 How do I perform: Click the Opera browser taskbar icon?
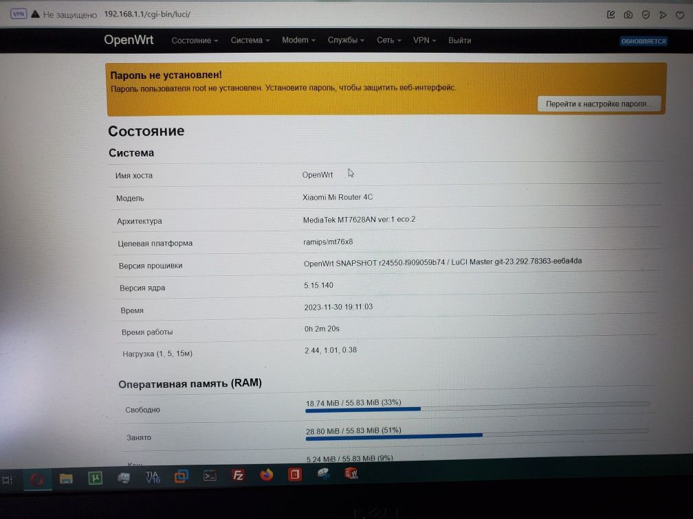37,479
